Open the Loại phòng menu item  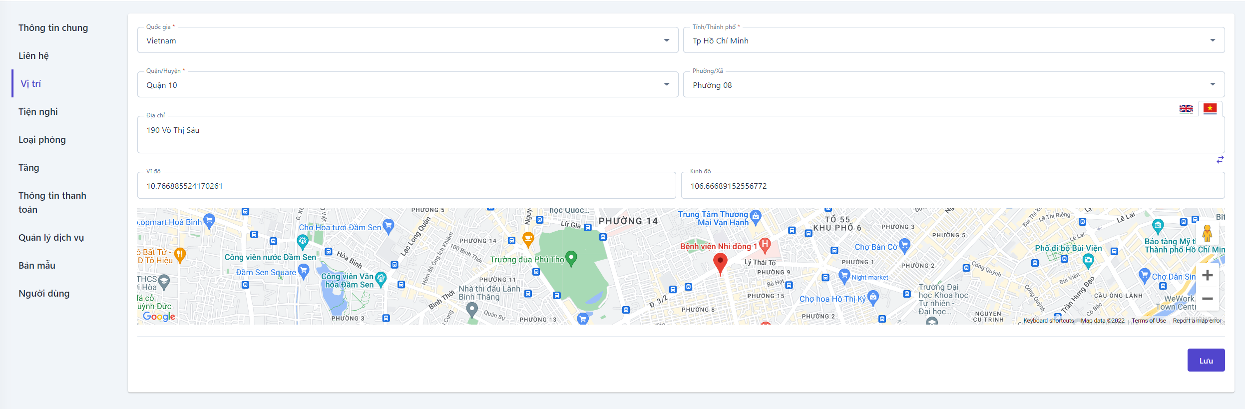[x=42, y=140]
